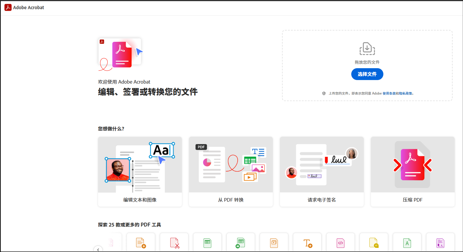Select the green spreadsheet with arrow convert icon
This screenshot has height=252, width=463.
click(240, 243)
